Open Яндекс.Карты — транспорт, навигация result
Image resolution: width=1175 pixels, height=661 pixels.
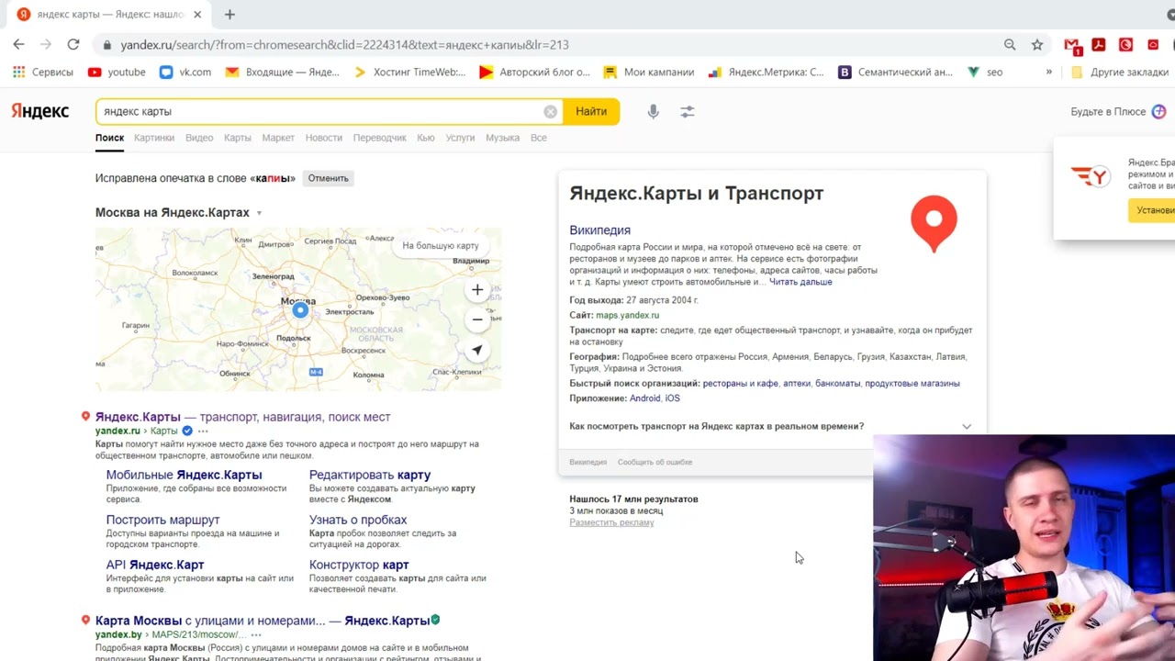pos(242,417)
